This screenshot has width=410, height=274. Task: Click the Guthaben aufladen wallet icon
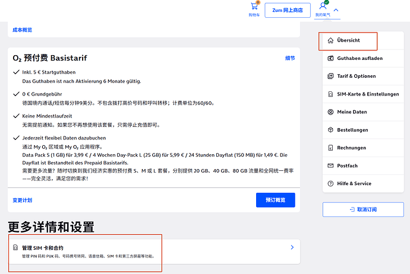coord(330,58)
